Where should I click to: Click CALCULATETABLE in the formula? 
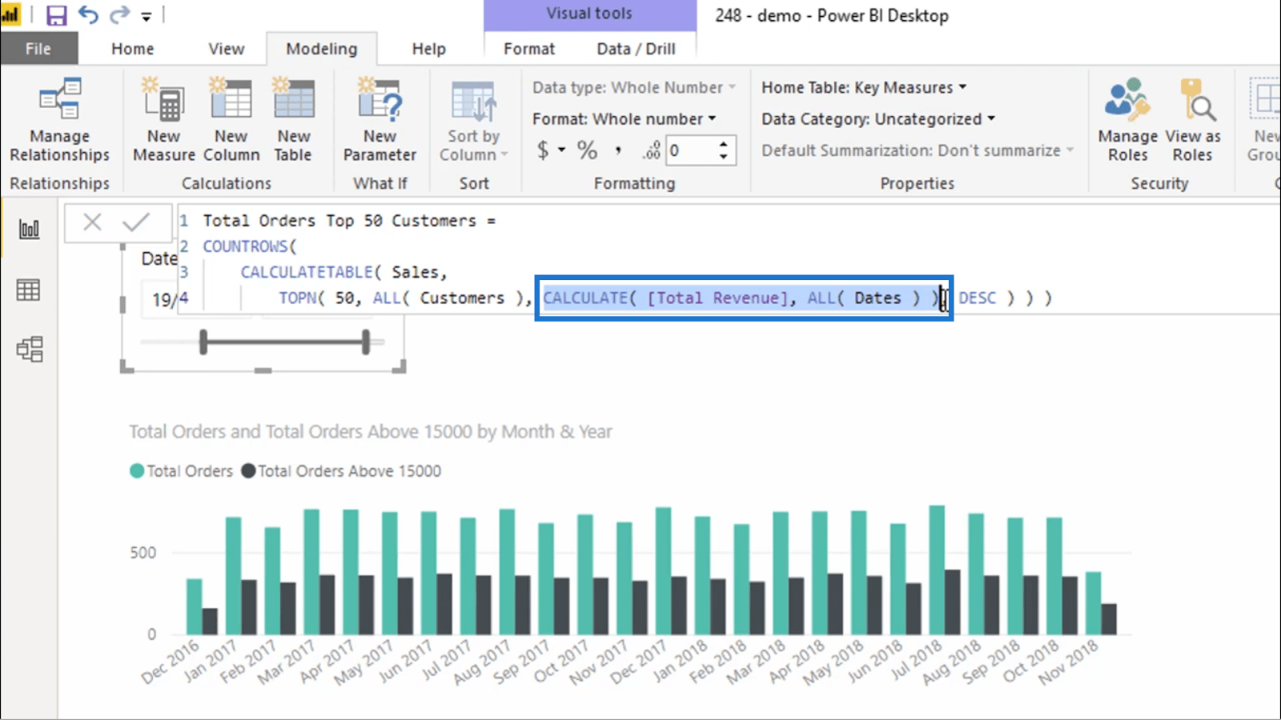(307, 272)
